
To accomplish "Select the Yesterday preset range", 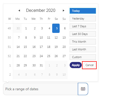I will tap(83, 19).
